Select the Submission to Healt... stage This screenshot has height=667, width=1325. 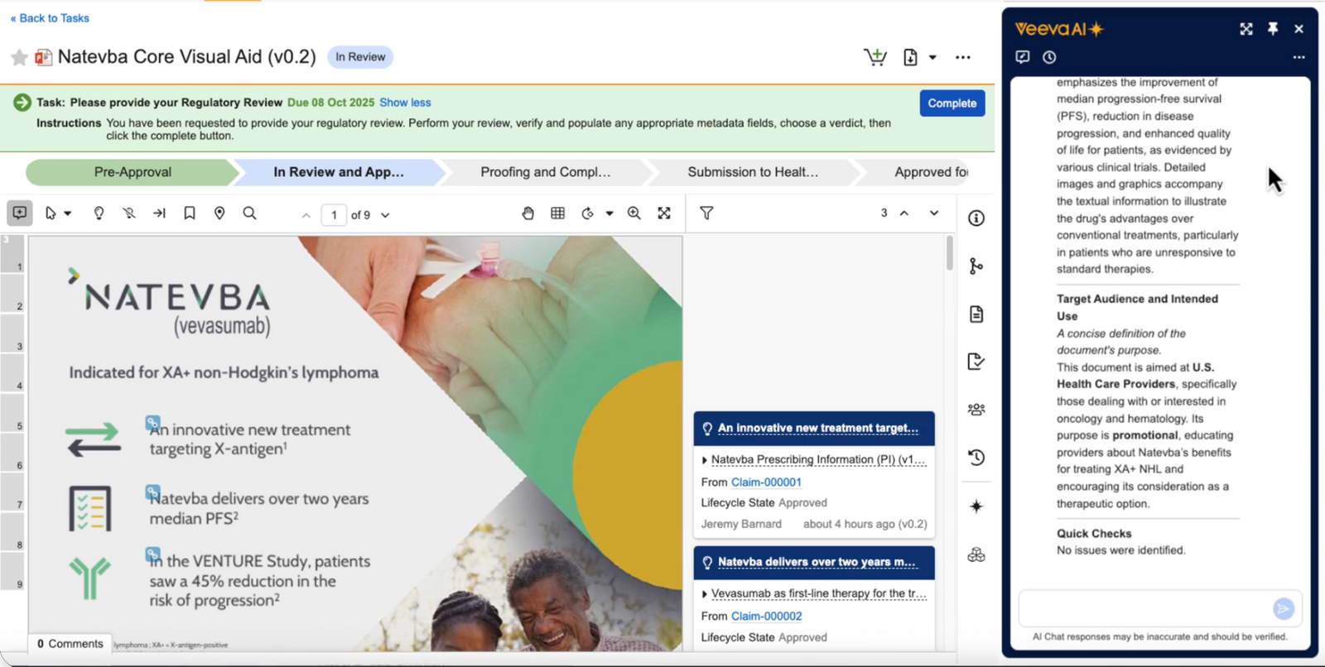point(753,172)
